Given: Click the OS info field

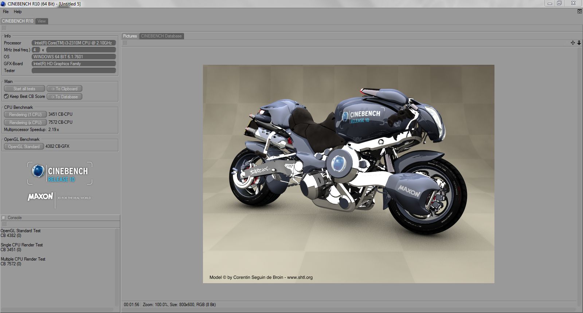Looking at the screenshot, I should click(x=74, y=57).
